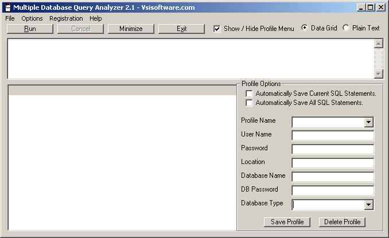
Task: Expand the Database Type dropdown
Action: point(369,205)
